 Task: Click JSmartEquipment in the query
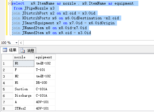pos(38,23)
